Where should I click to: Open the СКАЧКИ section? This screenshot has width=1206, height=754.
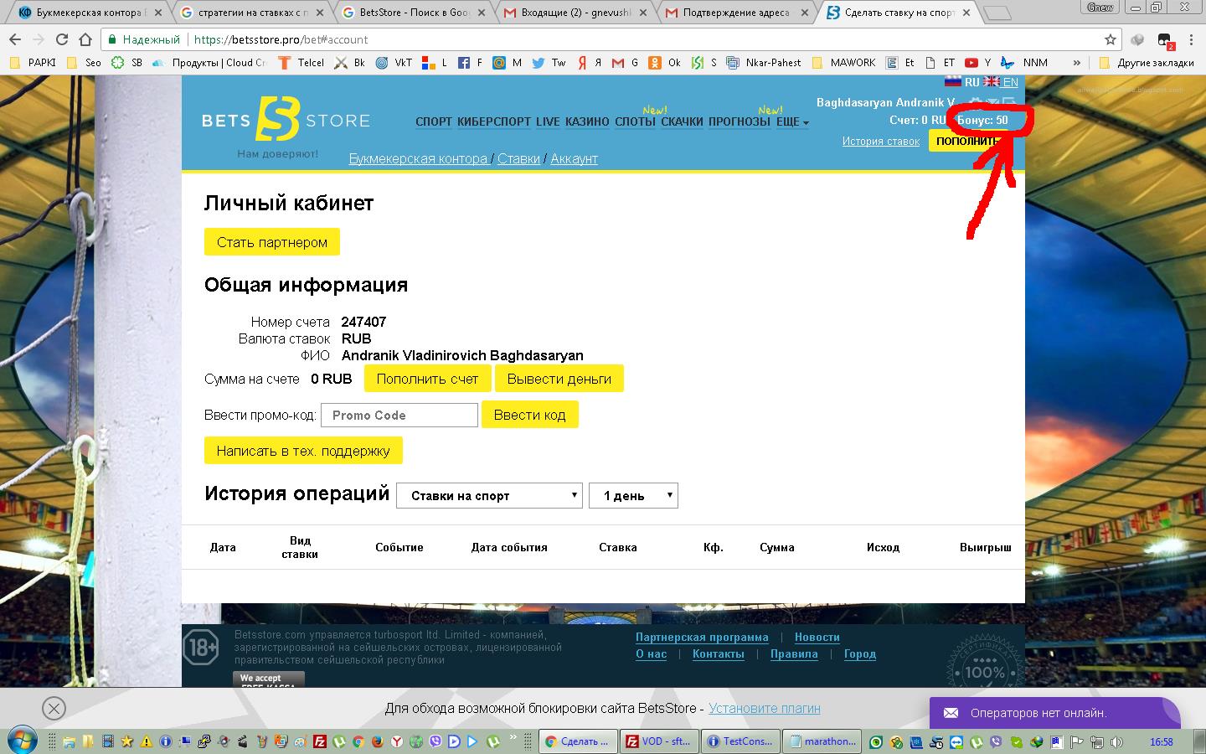click(x=682, y=121)
